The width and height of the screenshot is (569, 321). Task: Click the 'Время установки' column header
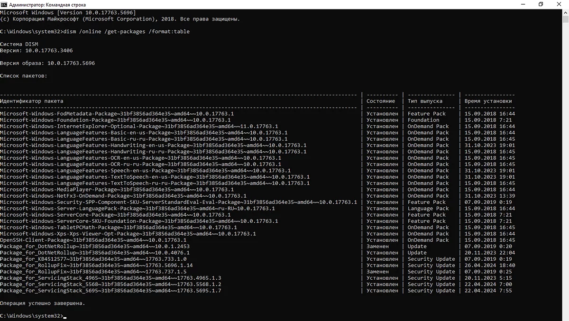(x=488, y=101)
